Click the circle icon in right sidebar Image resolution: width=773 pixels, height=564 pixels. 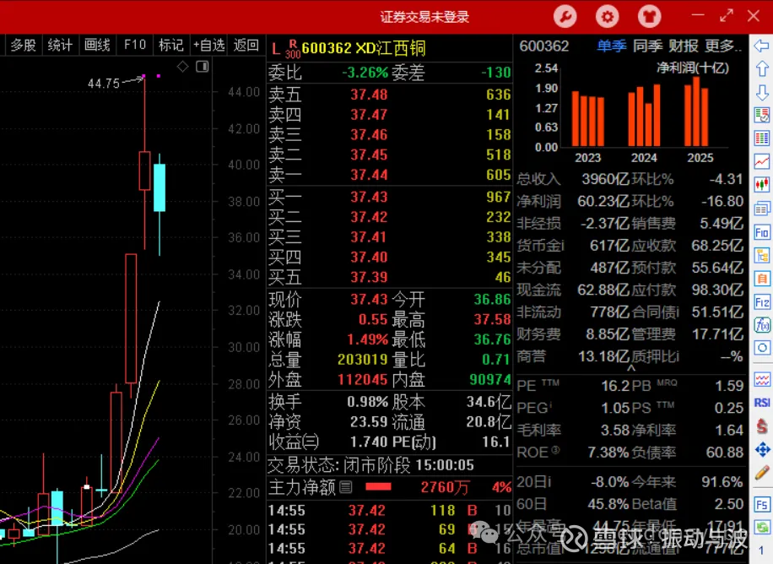(x=762, y=348)
